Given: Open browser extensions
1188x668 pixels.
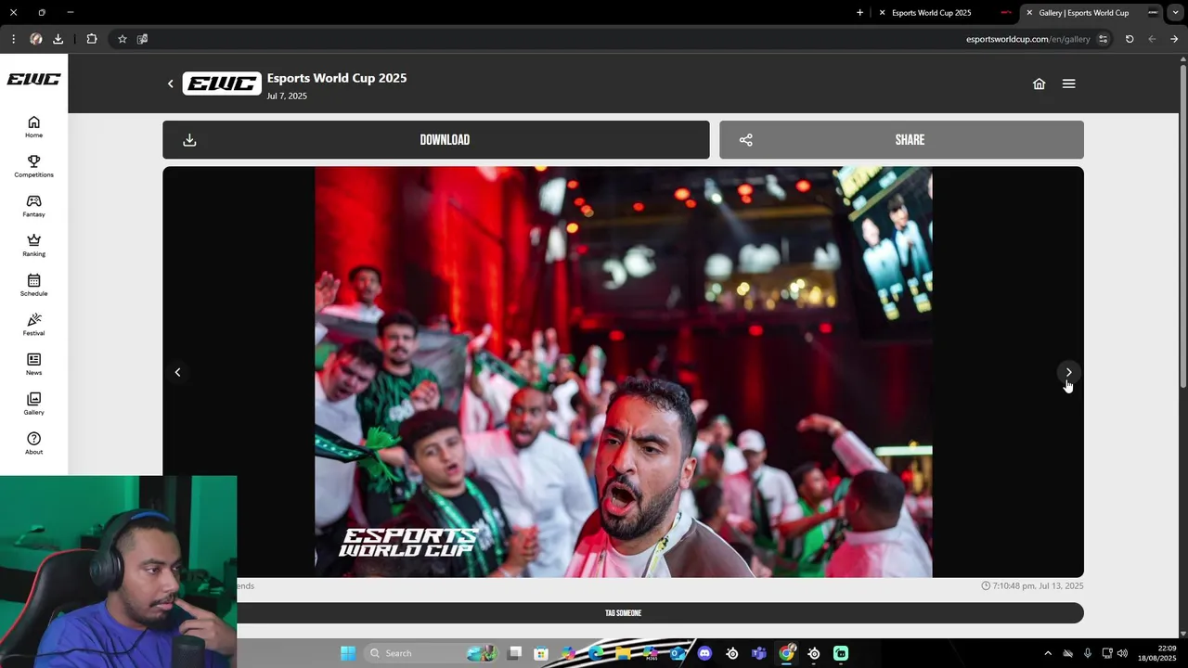Looking at the screenshot, I should pyautogui.click(x=91, y=39).
